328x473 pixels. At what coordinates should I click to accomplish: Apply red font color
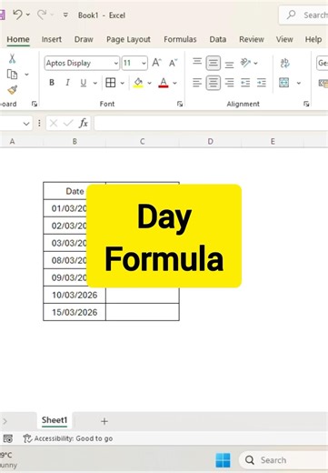(164, 83)
